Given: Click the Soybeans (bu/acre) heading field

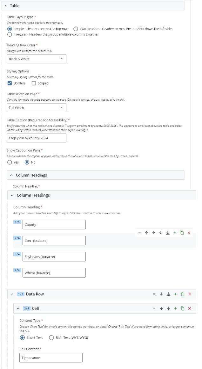Looking at the screenshot, I should click(54, 257).
